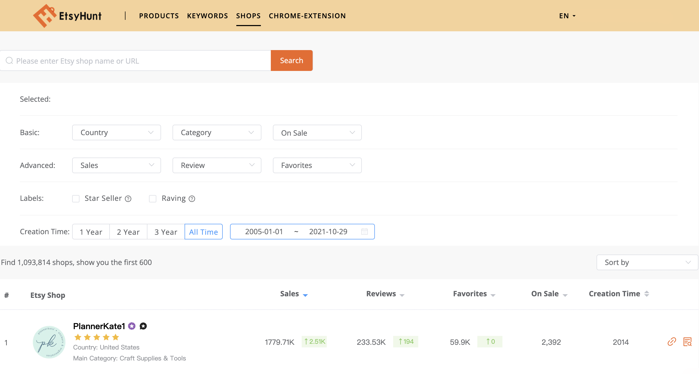
Task: Switch to the KEYWORDS tab
Action: pos(207,16)
